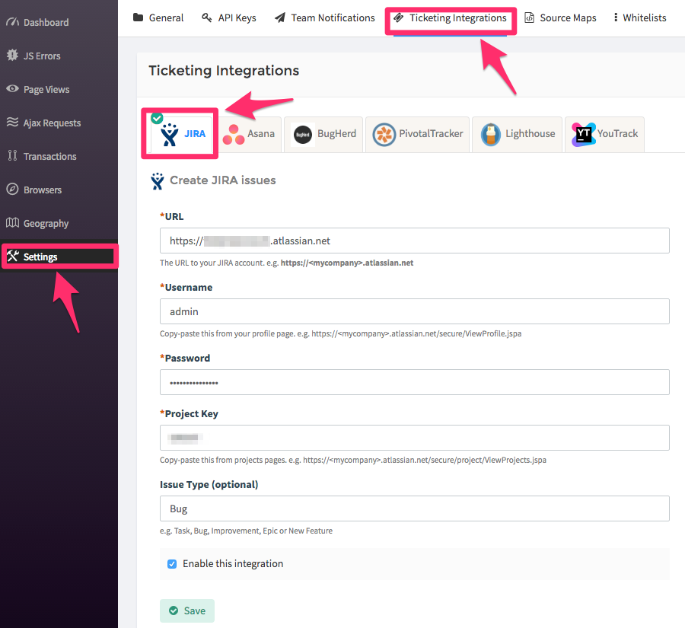This screenshot has width=685, height=628.
Task: Select the PivotalTracker integration tab
Action: (x=418, y=134)
